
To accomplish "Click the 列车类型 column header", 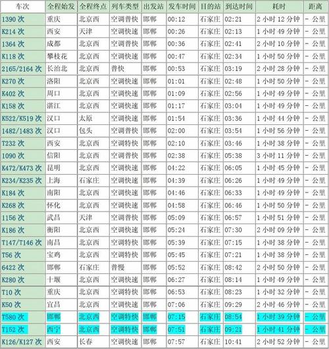I will [x=125, y=7].
